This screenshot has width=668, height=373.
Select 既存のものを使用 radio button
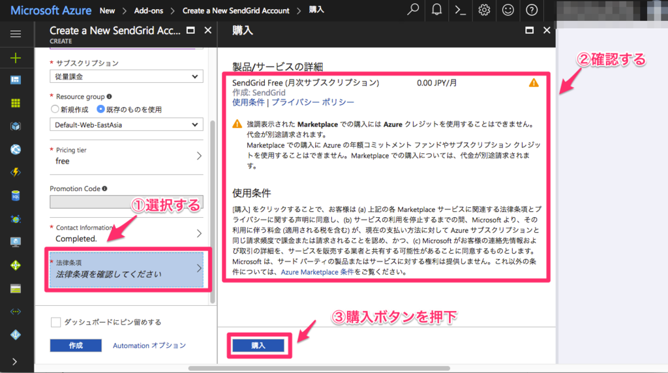(x=100, y=109)
